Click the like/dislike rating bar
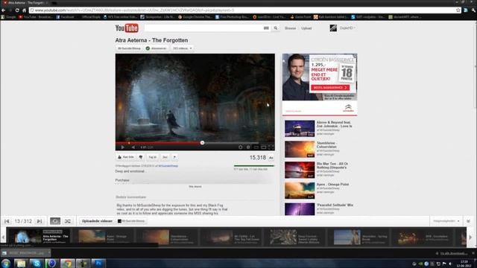The width and height of the screenshot is (477, 268). (254, 166)
